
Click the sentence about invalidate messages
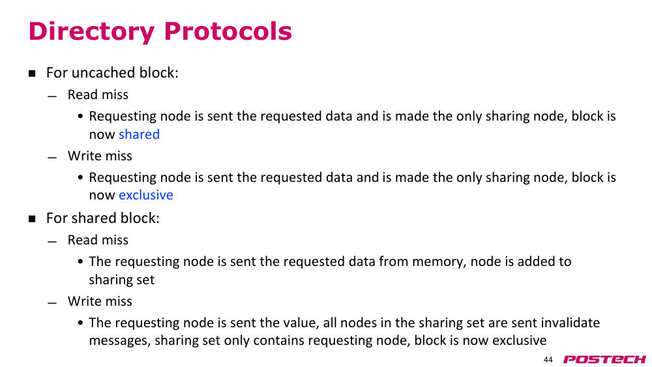pos(344,331)
